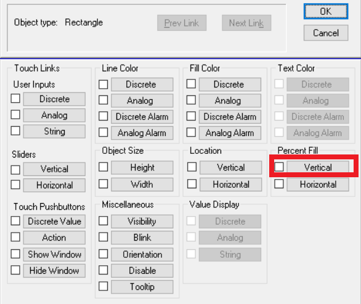Screen dimensions: 361x304
Task: Open Discrete Value pushbutton link
Action: tap(54, 222)
